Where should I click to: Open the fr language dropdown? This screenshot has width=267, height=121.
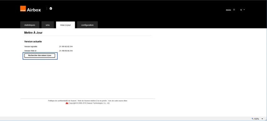pos(243,10)
